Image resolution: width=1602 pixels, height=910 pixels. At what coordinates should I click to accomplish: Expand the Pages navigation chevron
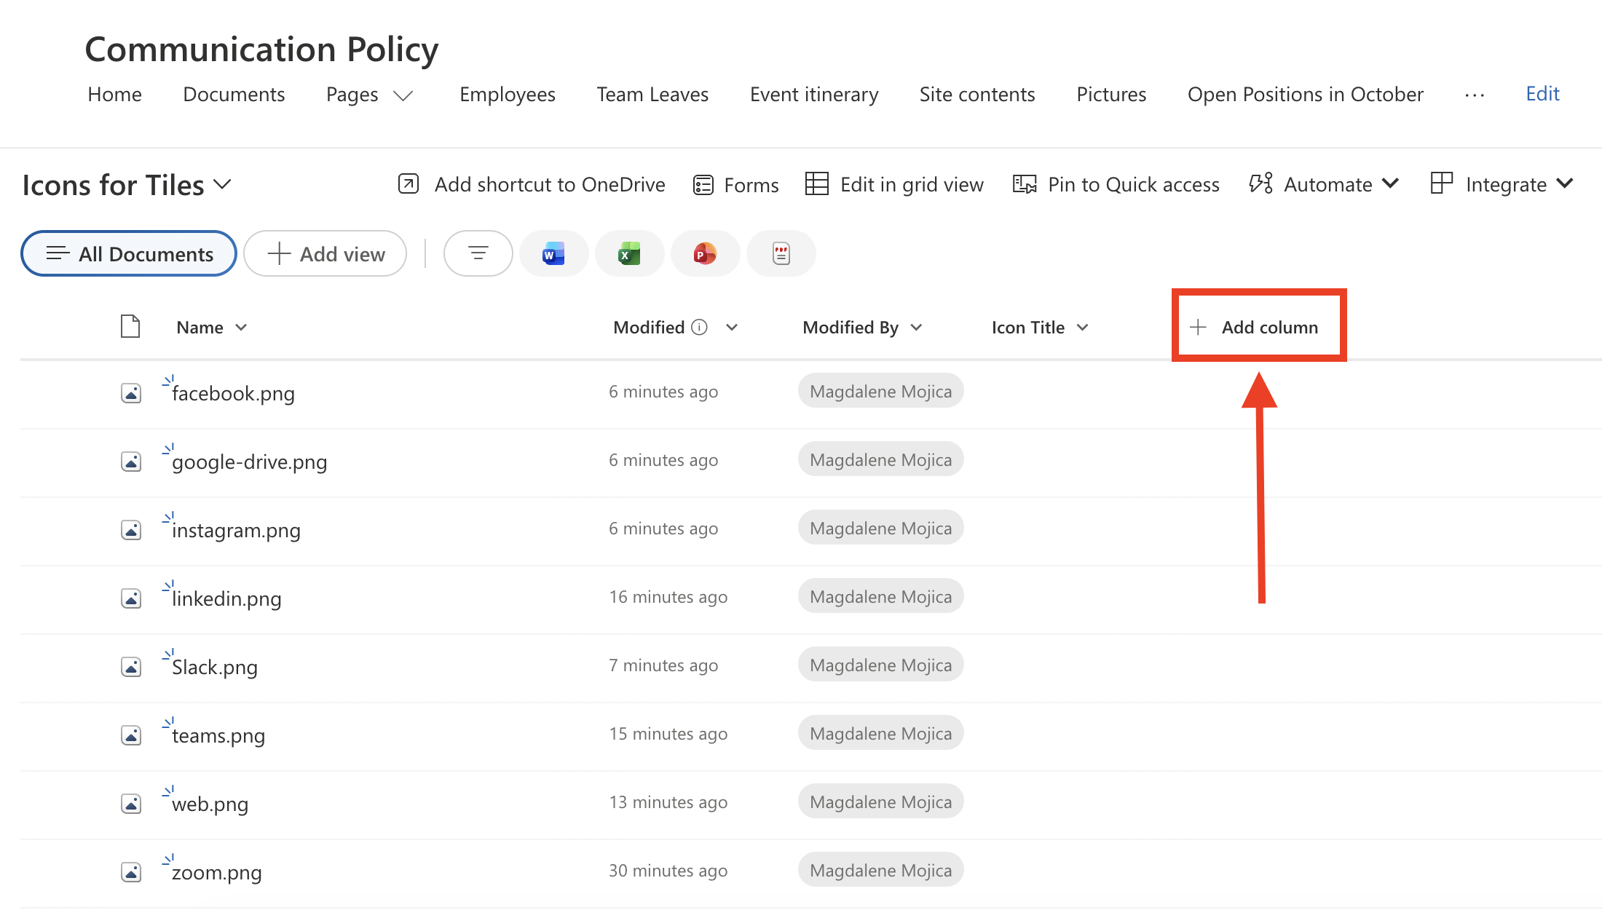[x=403, y=95]
